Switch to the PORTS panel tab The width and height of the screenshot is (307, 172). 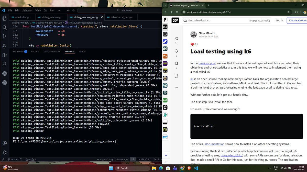(82, 51)
